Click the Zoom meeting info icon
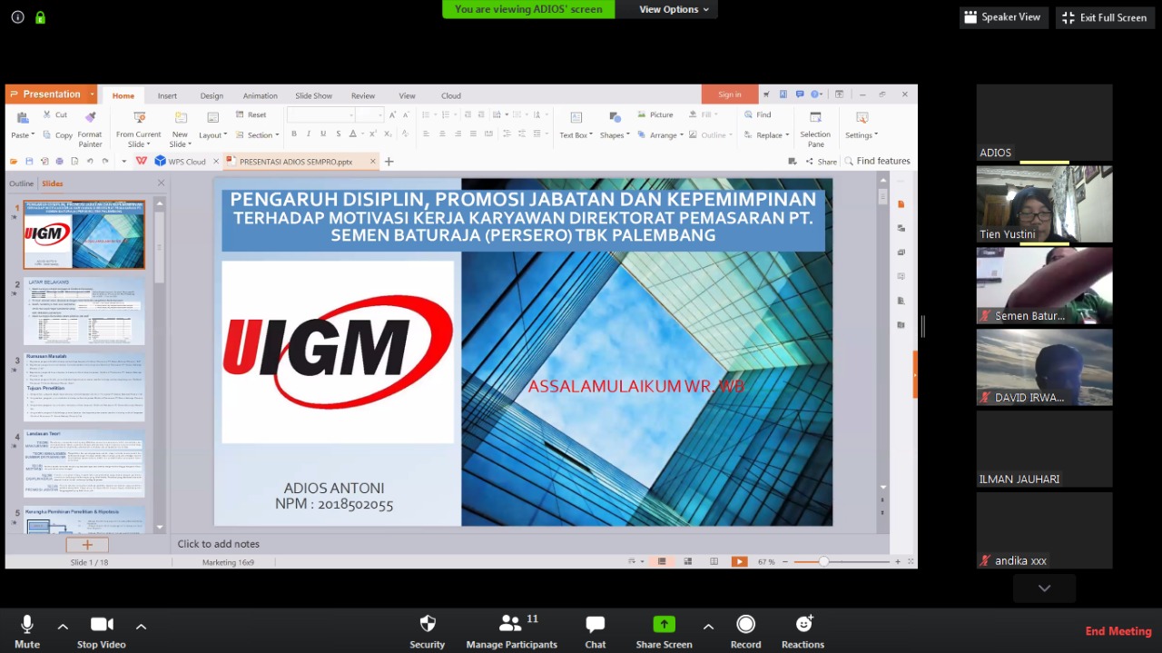The image size is (1162, 653). (x=17, y=17)
